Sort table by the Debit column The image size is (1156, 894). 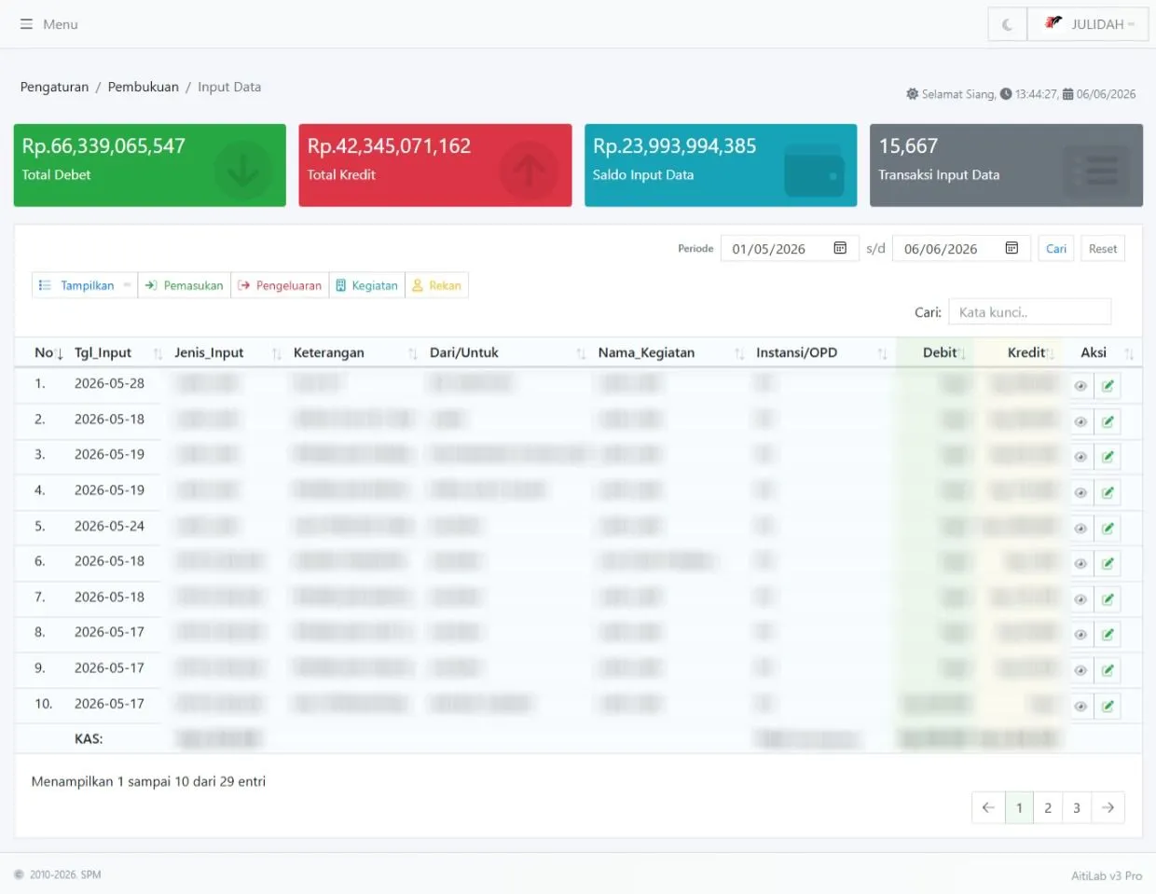click(939, 352)
